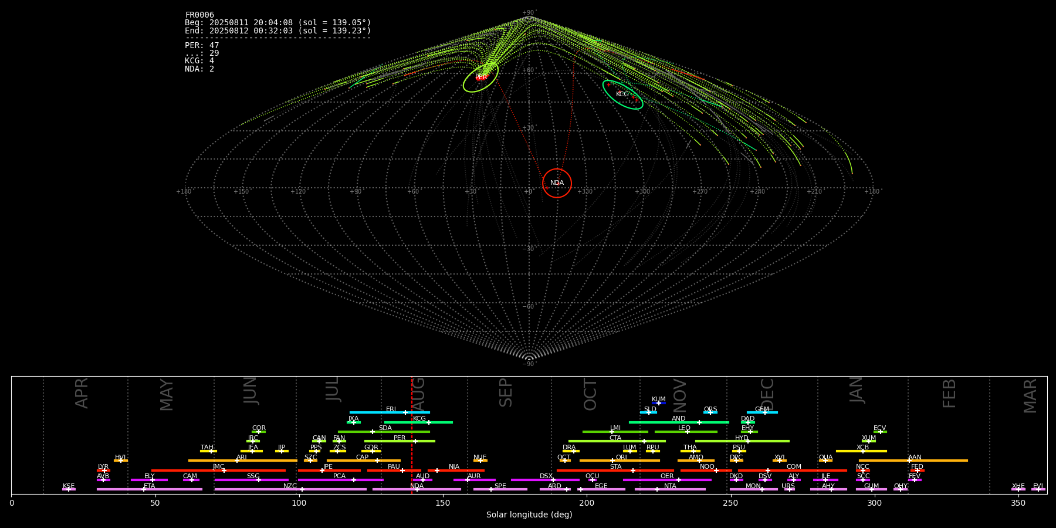Click the 350 tick on the solar longitude axis
The width and height of the screenshot is (1056, 528).
1018,503
